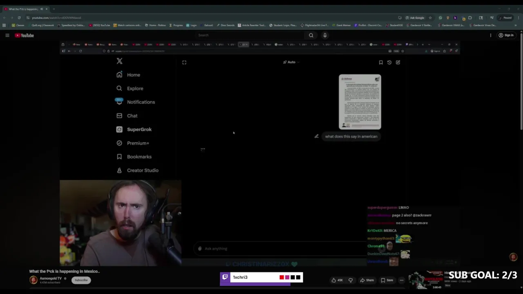
Task: Open Bookmarks in the X sidebar
Action: pyautogui.click(x=134, y=157)
